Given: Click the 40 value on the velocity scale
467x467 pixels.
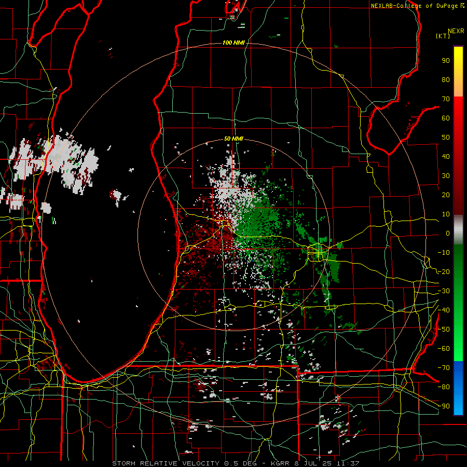Looking at the screenshot, I should point(446,157).
